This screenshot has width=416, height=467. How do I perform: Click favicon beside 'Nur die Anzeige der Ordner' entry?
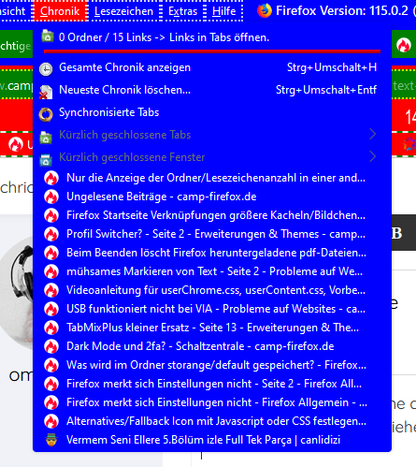(51, 178)
